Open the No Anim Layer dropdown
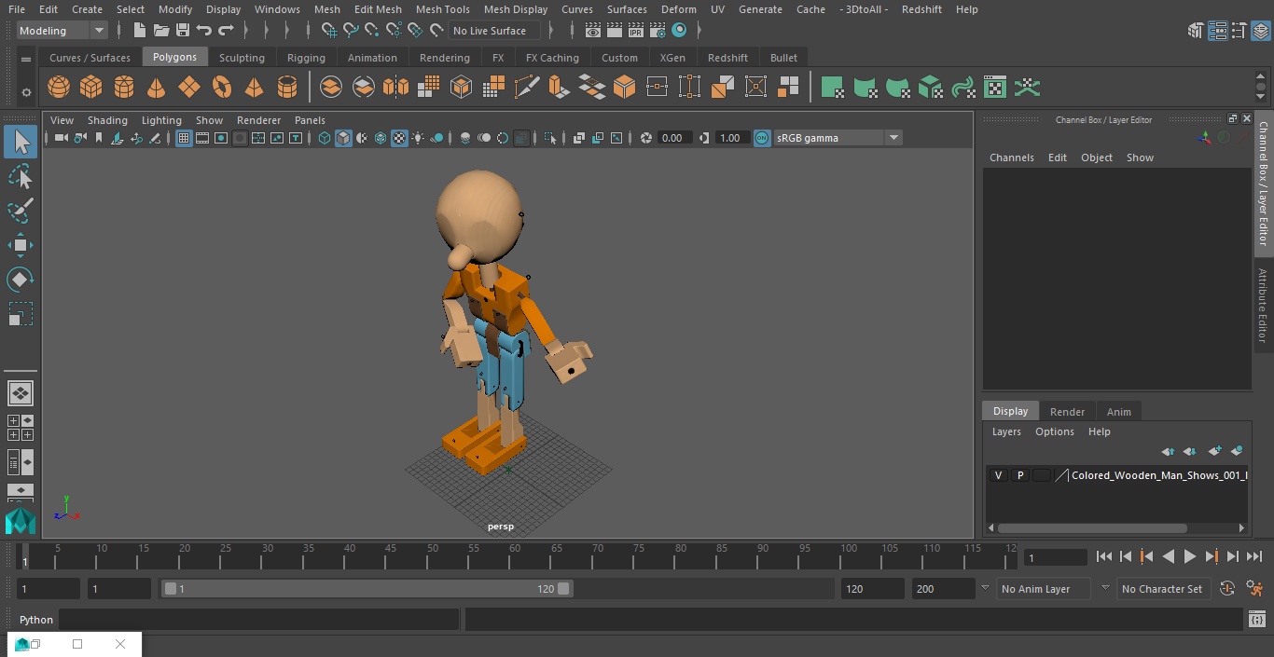This screenshot has height=657, width=1274. [x=1043, y=589]
